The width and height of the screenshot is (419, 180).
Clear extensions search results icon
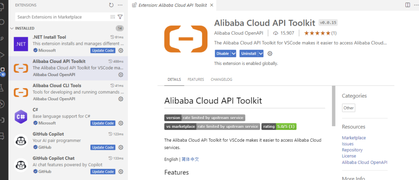113,17
